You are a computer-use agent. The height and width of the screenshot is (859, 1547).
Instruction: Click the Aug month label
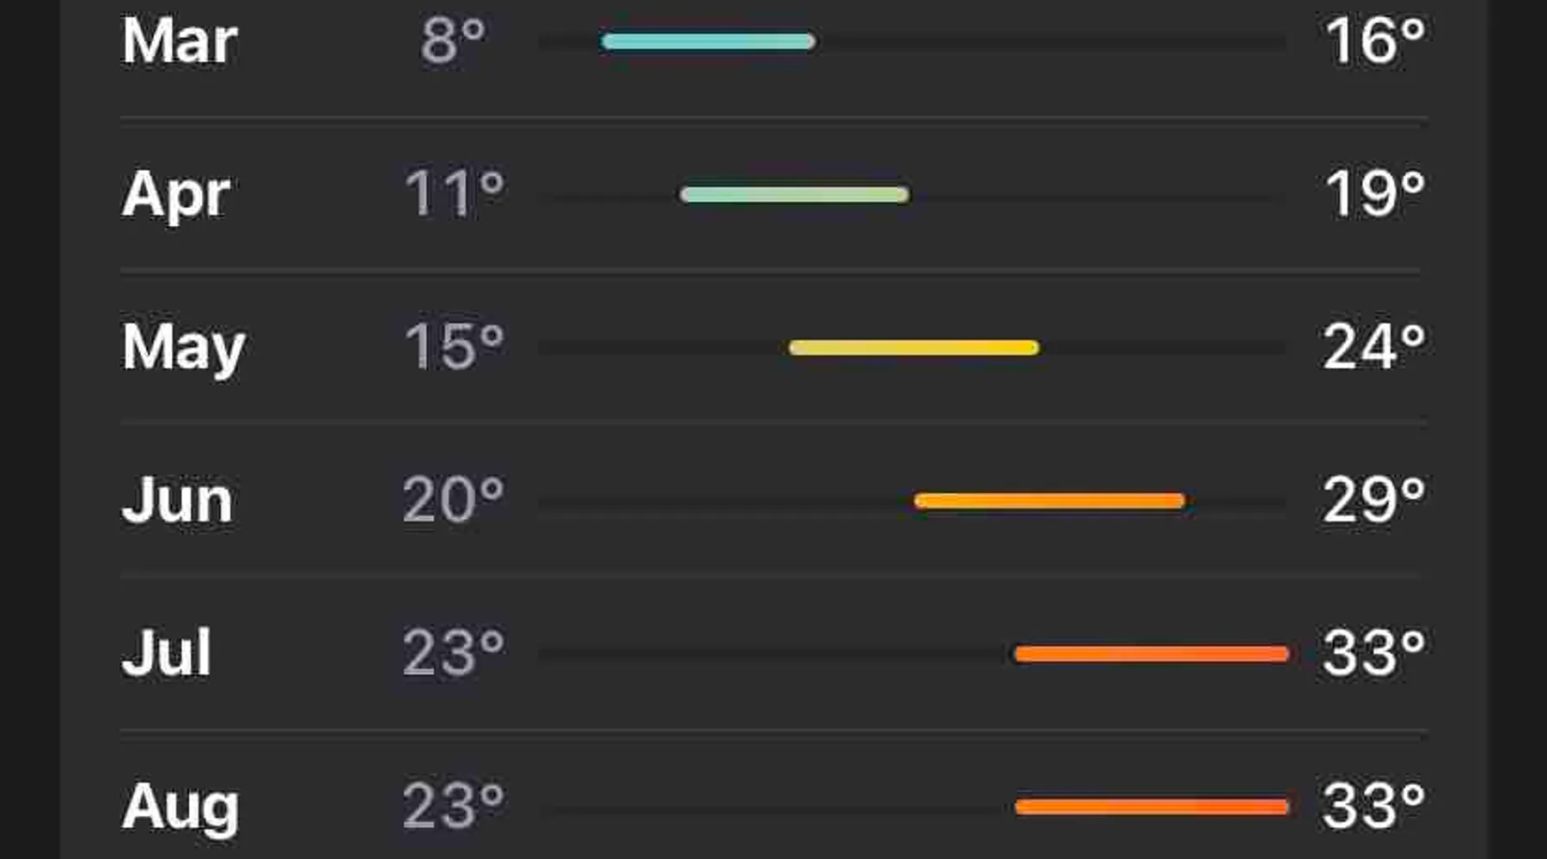point(180,806)
